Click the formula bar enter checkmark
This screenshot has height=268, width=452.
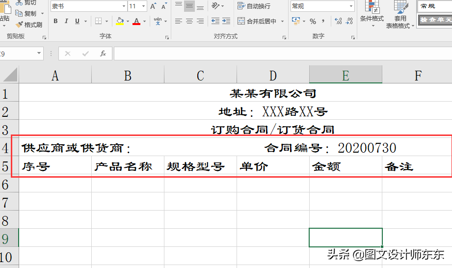click(85, 54)
